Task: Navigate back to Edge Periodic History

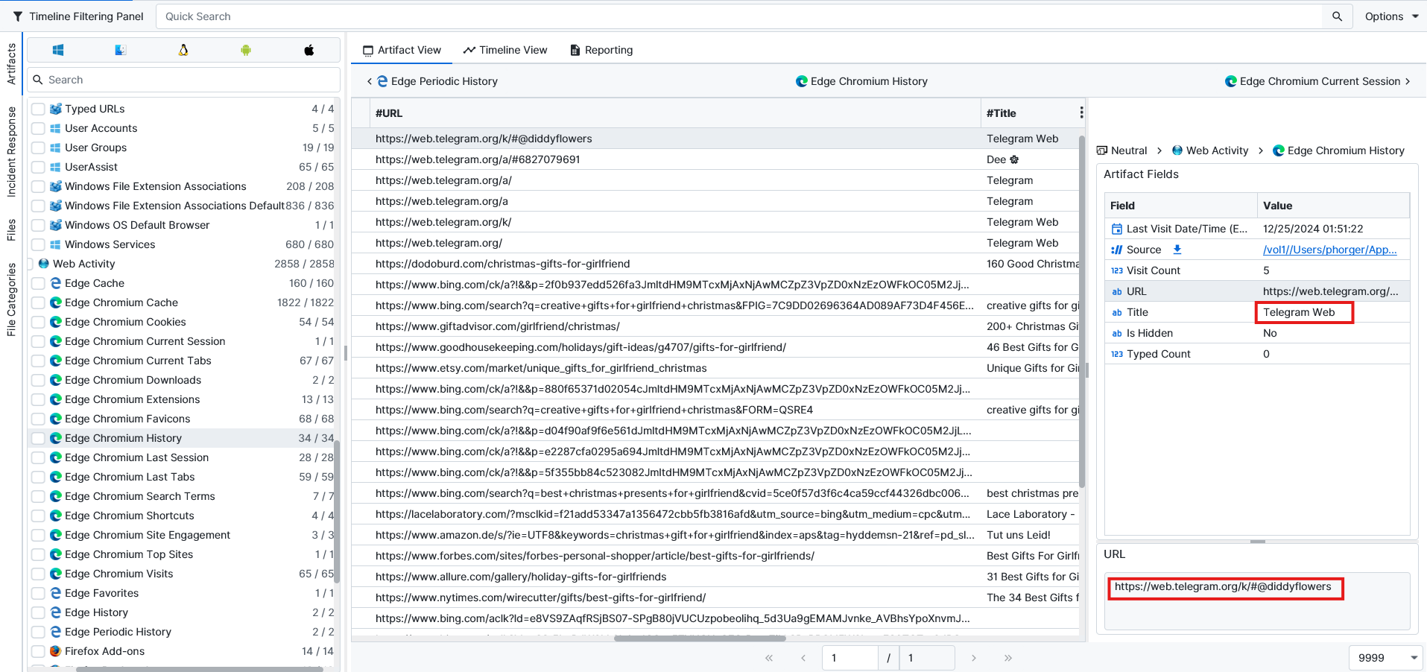Action: point(433,81)
